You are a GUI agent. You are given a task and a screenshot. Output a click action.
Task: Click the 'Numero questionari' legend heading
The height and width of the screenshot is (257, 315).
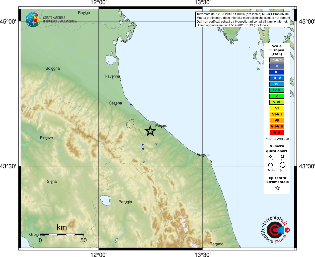(x=277, y=149)
